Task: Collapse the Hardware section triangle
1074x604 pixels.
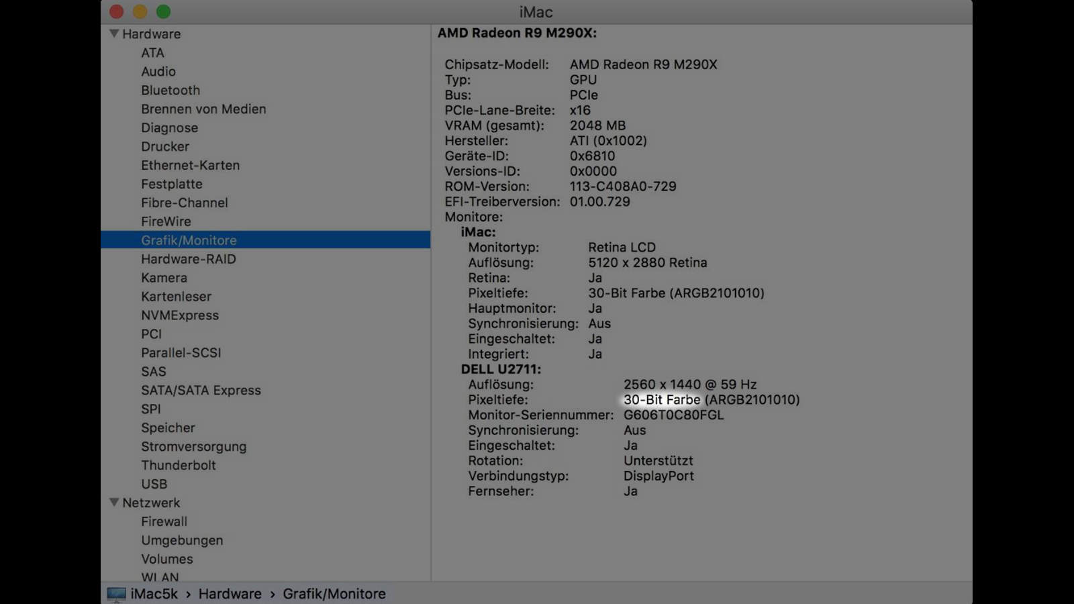Action: [x=114, y=34]
